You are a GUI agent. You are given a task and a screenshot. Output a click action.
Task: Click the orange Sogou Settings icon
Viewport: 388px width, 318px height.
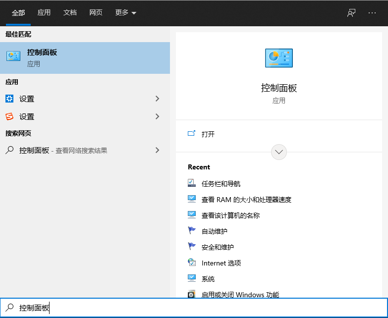[9, 116]
